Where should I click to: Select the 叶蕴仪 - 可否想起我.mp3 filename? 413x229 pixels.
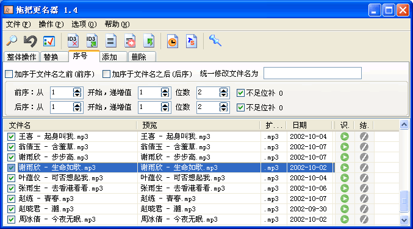point(60,178)
